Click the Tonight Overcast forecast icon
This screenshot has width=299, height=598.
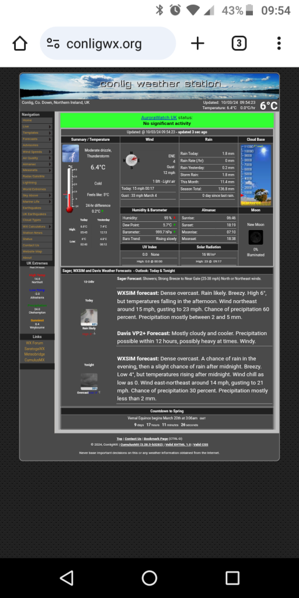pyautogui.click(x=89, y=382)
